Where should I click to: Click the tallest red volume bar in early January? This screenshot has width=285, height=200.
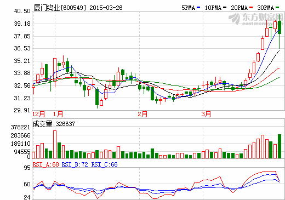(55, 144)
